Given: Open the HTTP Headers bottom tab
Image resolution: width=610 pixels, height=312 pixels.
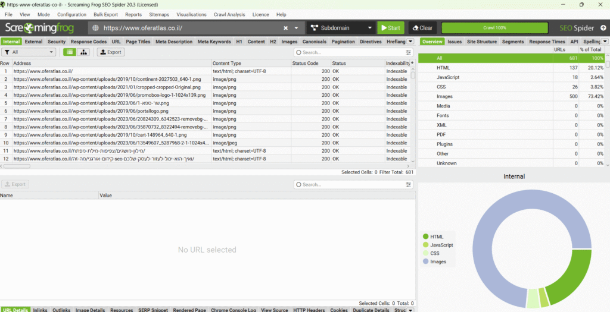Looking at the screenshot, I should 309,310.
